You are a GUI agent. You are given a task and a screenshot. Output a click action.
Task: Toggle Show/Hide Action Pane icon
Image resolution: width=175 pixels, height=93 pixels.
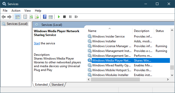click(x=51, y=17)
